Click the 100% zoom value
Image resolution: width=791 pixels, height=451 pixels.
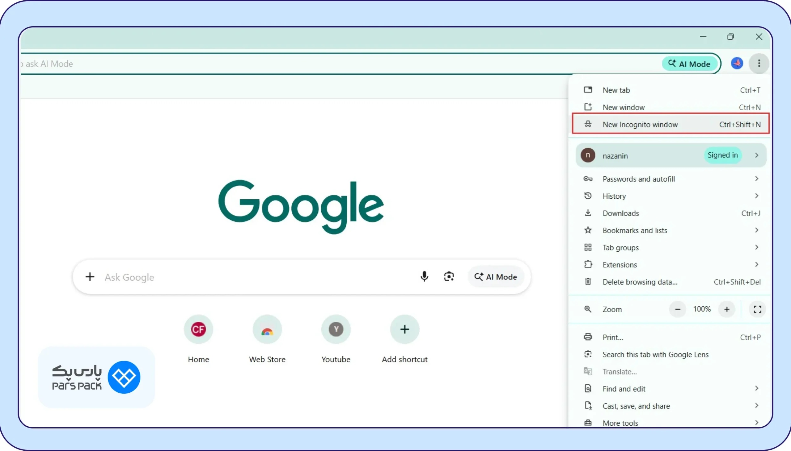click(702, 309)
